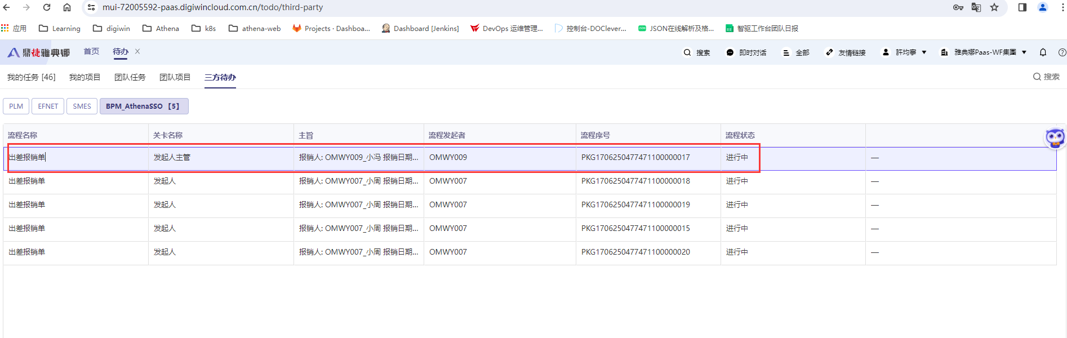Expand the 雅典娜Paas-WF集團 tenant dropdown
Image resolution: width=1067 pixels, height=338 pixels.
tap(984, 52)
